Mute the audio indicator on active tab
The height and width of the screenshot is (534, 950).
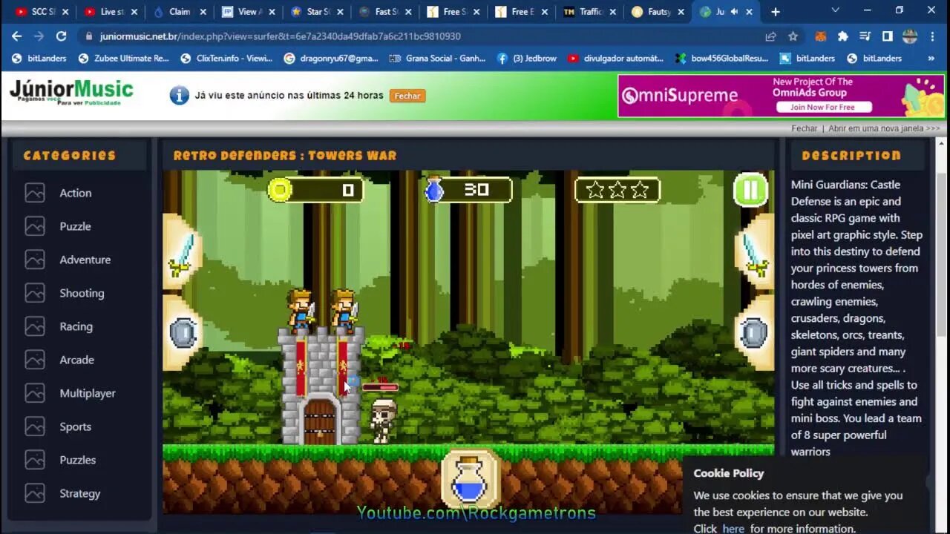click(x=734, y=12)
